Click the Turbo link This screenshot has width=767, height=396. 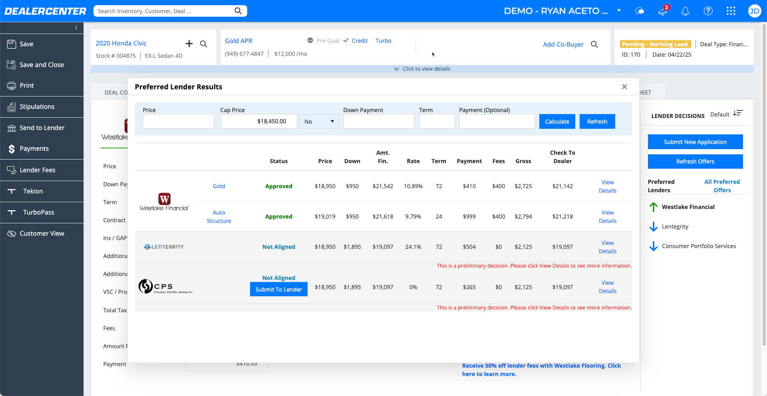click(x=383, y=41)
